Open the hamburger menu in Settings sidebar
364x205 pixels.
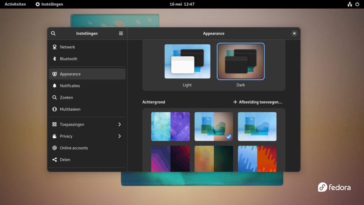click(x=121, y=33)
